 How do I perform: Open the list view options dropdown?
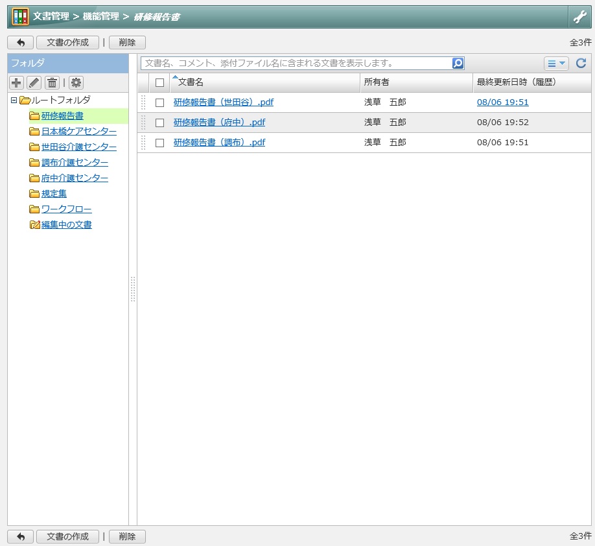coord(556,64)
